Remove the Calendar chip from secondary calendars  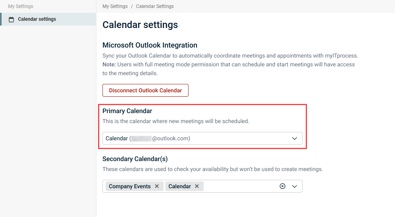tap(197, 186)
